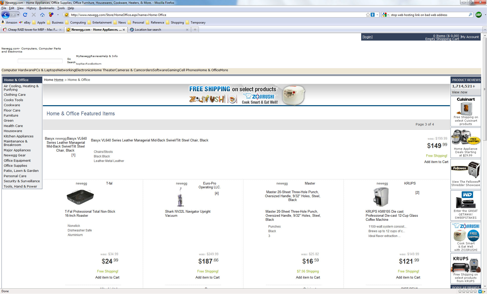Viewport: 487px width, 294px height.
Task: Go to the browser Home page
Action: [42, 15]
